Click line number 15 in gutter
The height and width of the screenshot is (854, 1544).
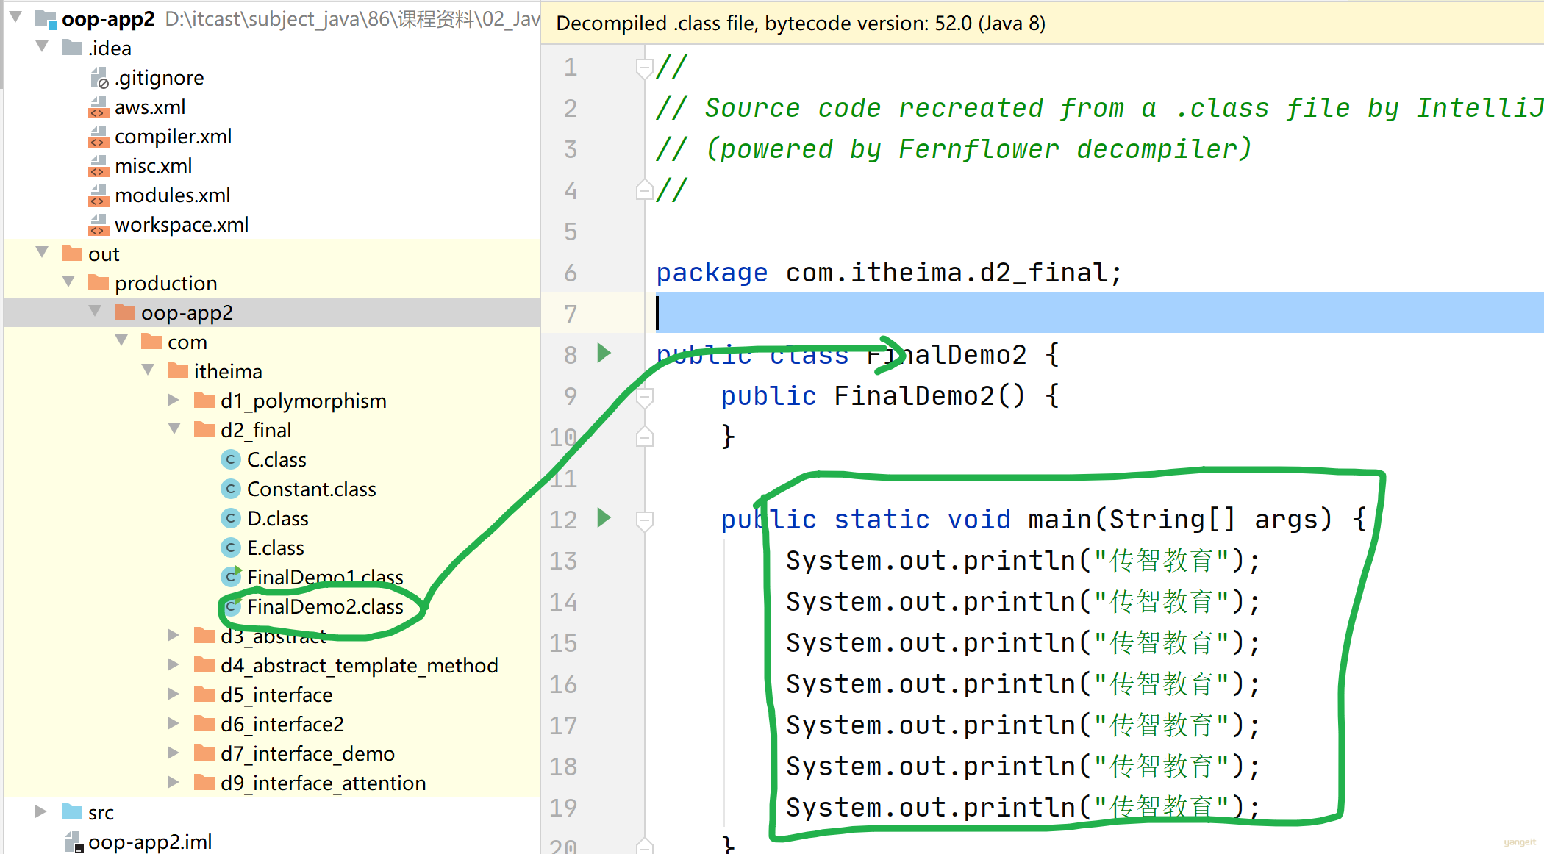click(564, 643)
